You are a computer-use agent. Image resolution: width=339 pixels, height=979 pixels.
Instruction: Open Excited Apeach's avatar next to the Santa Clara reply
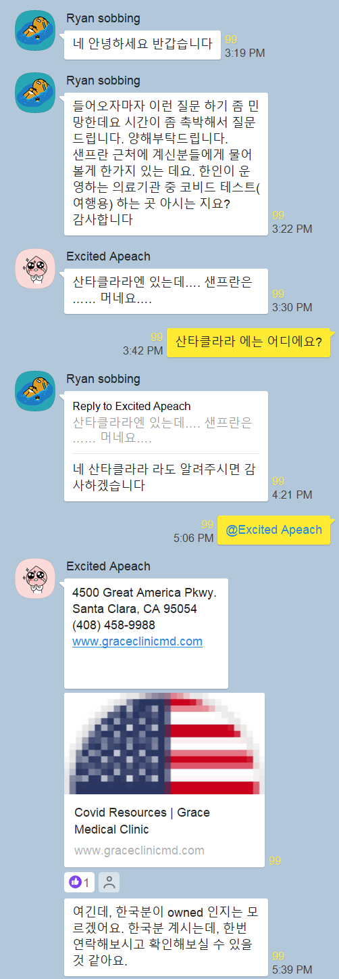(35, 269)
